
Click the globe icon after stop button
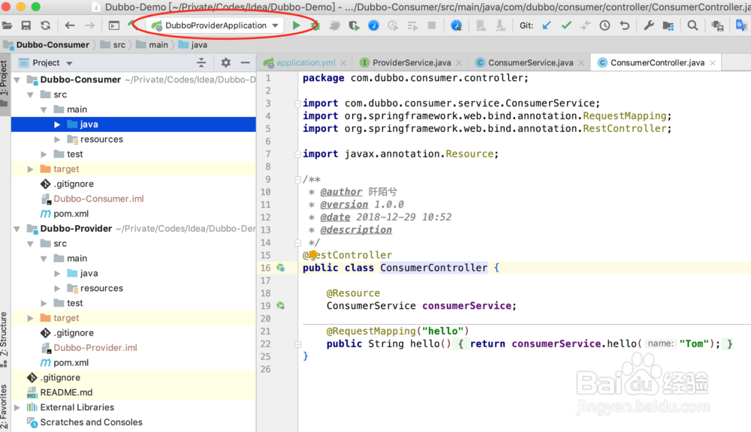pyautogui.click(x=457, y=25)
